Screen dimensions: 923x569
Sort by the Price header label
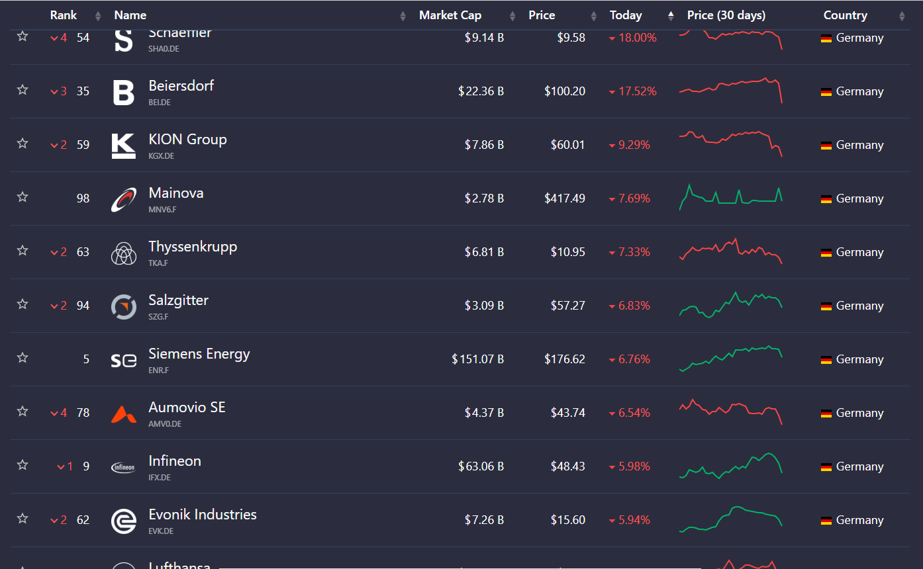coord(542,15)
